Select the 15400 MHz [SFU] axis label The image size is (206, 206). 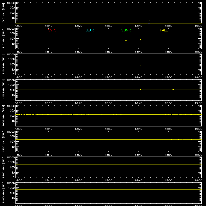click(3, 193)
